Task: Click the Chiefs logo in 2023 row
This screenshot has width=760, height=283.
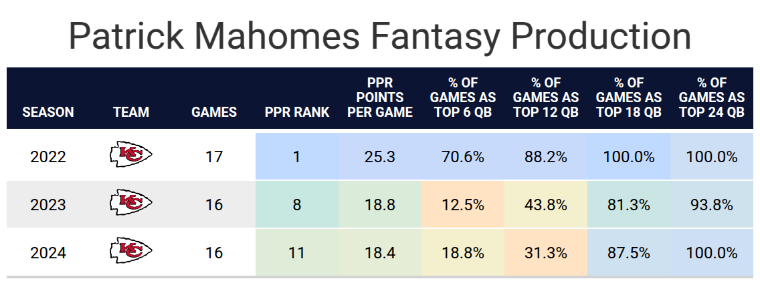Action: [131, 204]
